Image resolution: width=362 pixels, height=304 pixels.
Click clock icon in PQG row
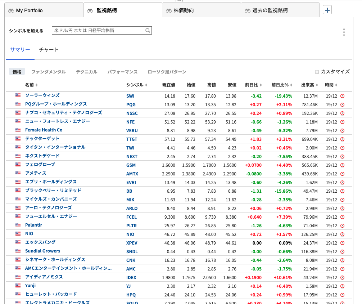click(342, 104)
